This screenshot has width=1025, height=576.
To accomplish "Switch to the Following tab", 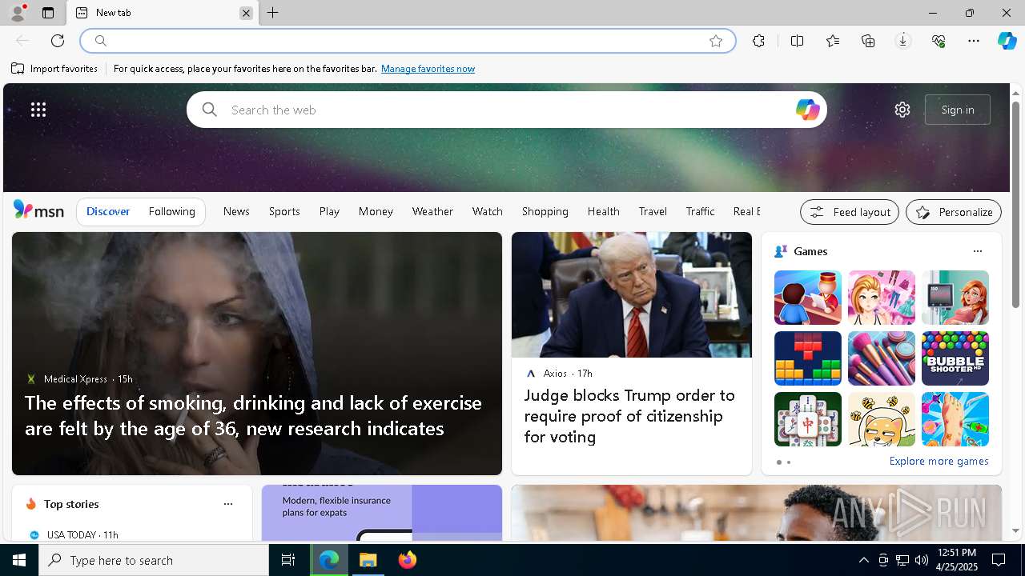I will (171, 211).
